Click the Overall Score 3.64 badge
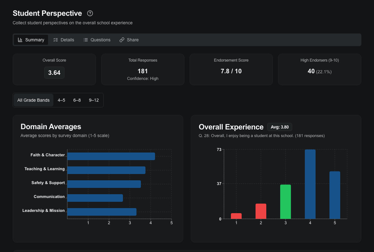Viewport: 374px width, 252px height. click(54, 73)
